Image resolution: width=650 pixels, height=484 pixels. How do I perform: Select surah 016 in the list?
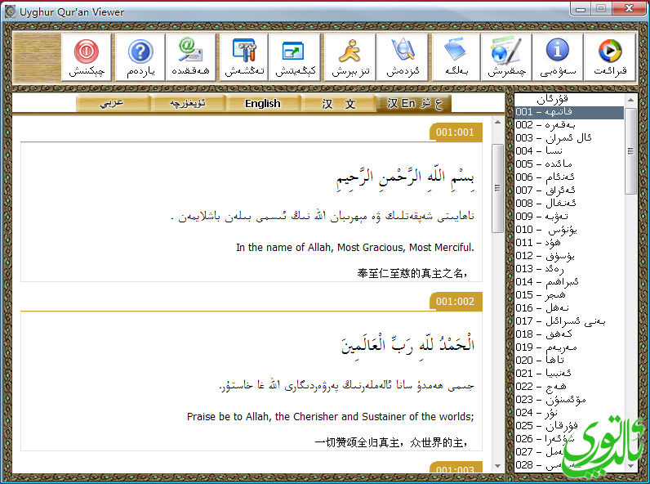click(569, 308)
